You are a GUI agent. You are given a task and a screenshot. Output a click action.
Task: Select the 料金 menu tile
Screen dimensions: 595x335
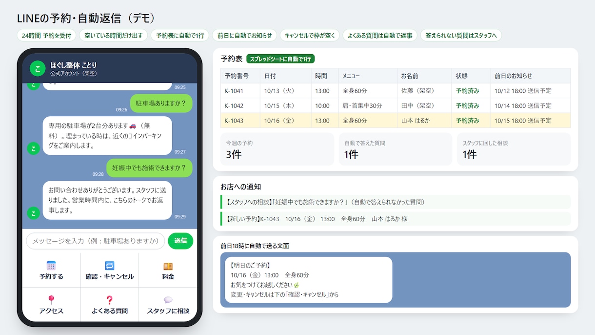168,270
